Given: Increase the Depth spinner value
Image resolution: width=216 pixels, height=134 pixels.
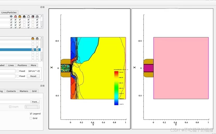Looking at the screenshot, I should (x=38, y=106).
